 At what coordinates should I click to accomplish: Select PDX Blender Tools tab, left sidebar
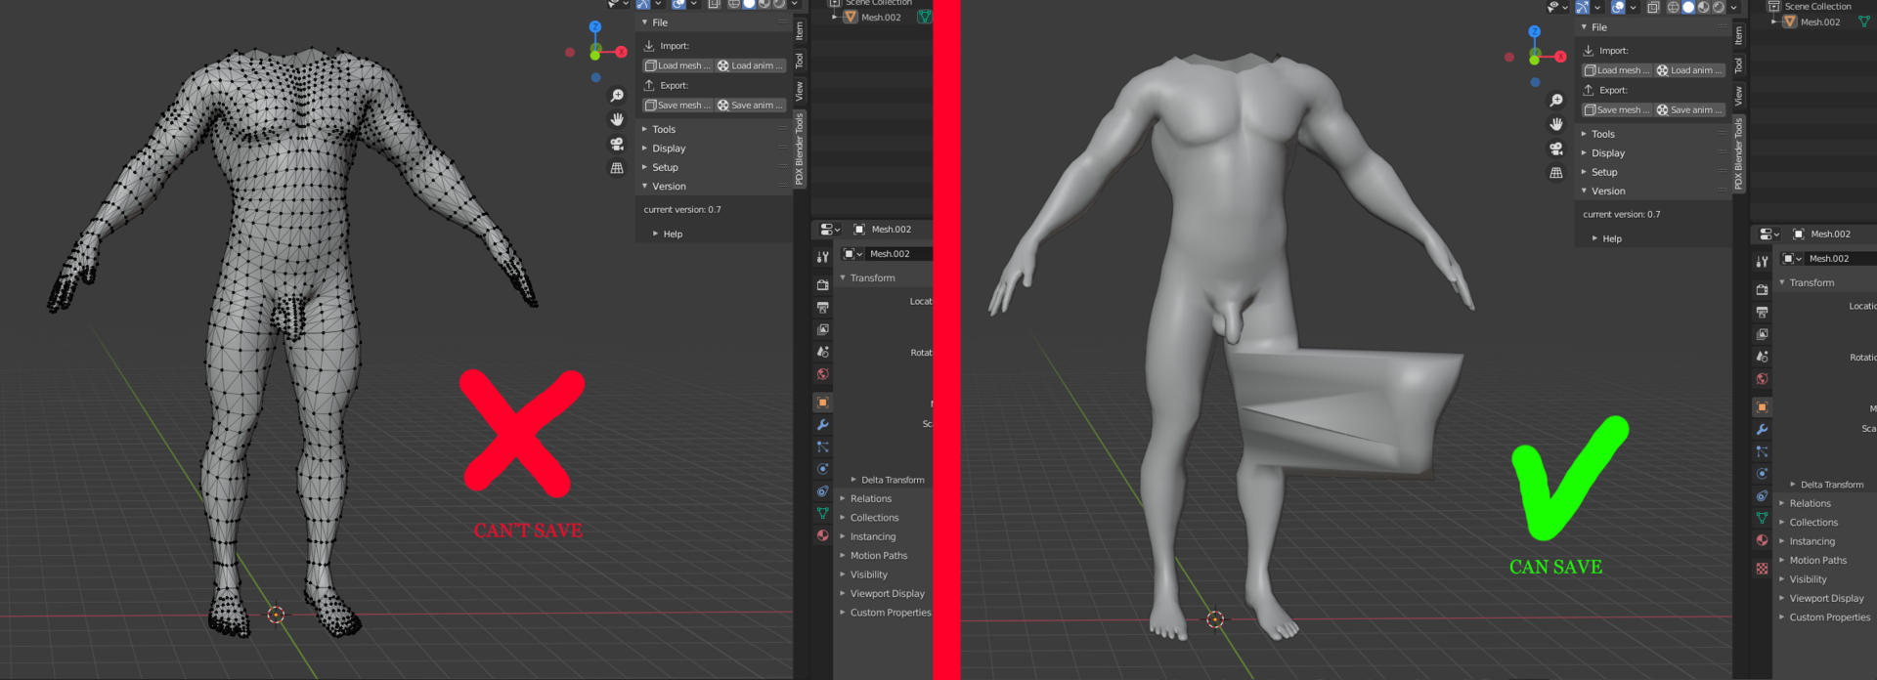click(x=800, y=149)
